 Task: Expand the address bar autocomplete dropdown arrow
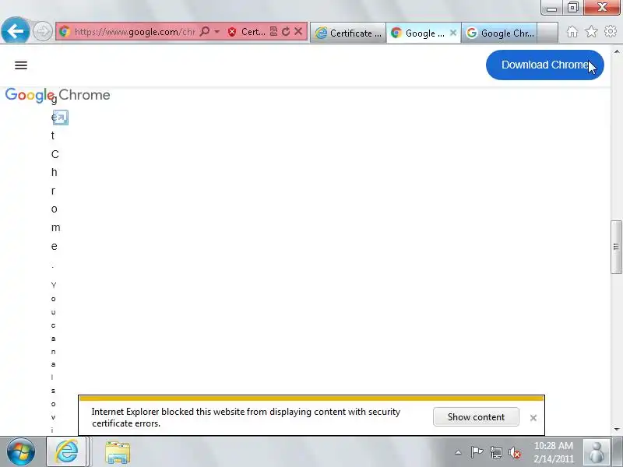click(x=217, y=31)
